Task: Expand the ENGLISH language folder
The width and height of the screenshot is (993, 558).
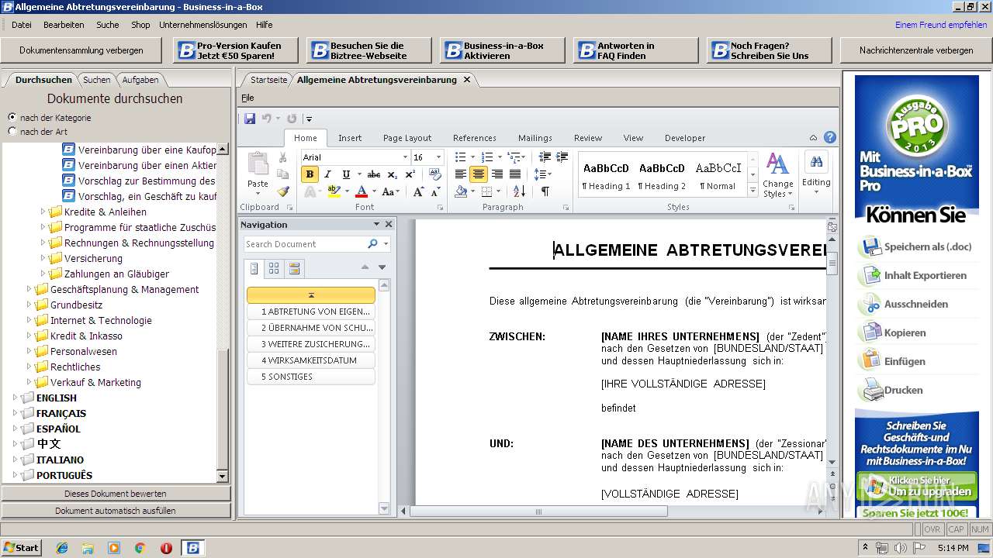Action: (16, 398)
